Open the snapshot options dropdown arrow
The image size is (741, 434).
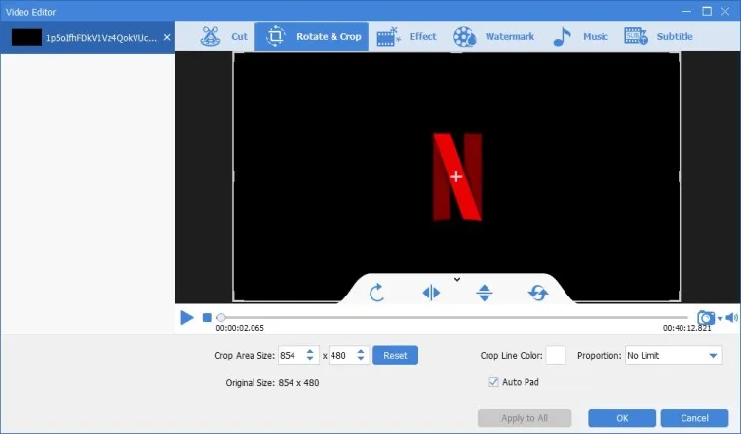point(720,318)
